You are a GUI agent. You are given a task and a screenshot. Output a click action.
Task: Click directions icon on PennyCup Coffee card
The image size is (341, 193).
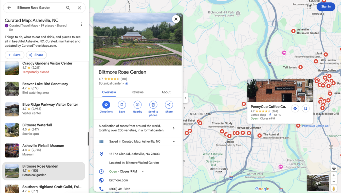coord(295,108)
